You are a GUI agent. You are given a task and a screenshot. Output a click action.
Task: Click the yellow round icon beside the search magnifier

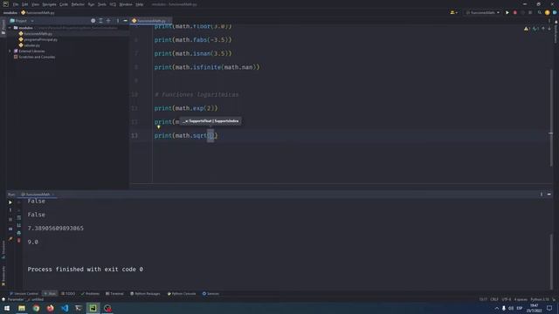click(x=548, y=12)
